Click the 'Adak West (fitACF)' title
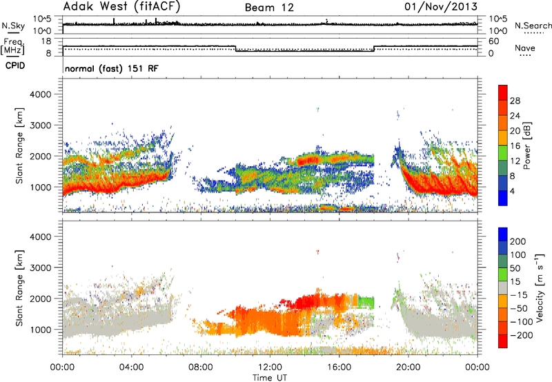This screenshot has height=382, width=552. [121, 7]
